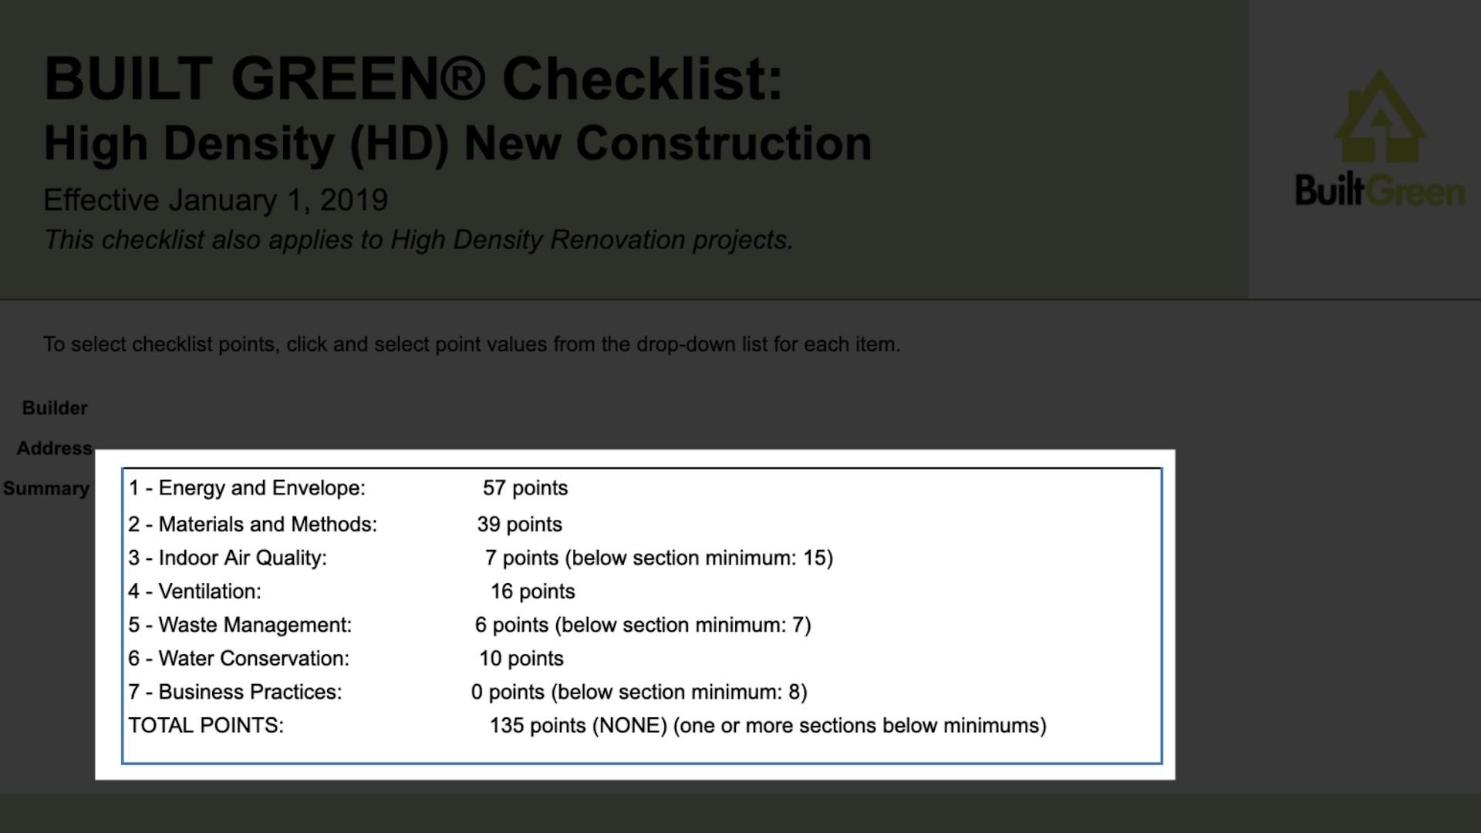Click the Effective January 1, 2019 text
This screenshot has height=833, width=1481.
click(x=215, y=201)
